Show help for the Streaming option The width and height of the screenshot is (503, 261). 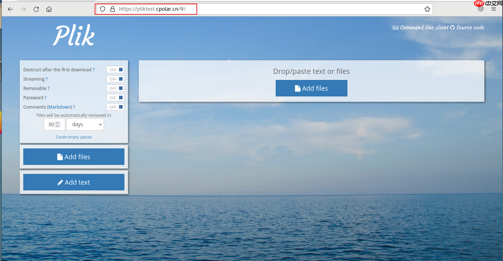point(47,79)
